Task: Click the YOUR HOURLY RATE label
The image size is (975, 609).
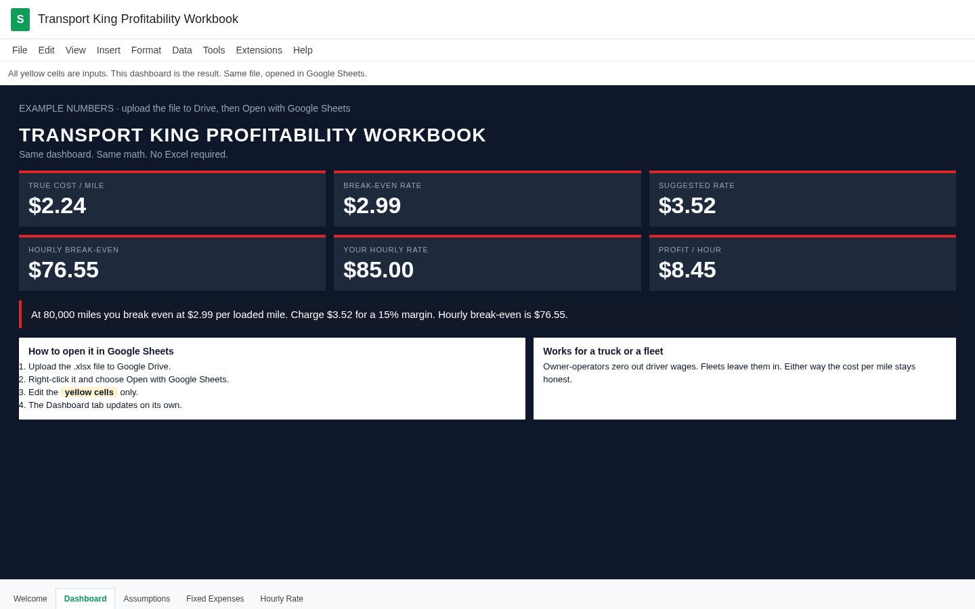Action: tap(386, 250)
